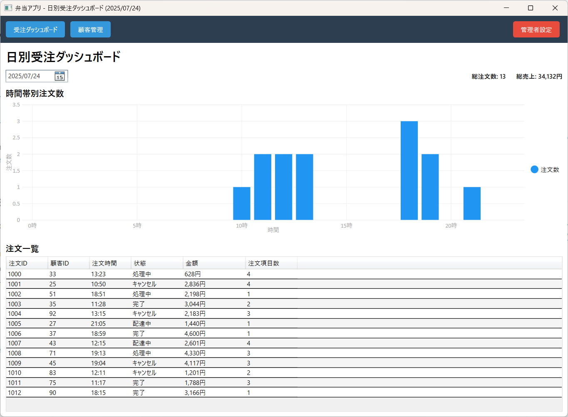The height and width of the screenshot is (417, 568).
Task: Click the app icon in title bar
Action: (x=8, y=8)
